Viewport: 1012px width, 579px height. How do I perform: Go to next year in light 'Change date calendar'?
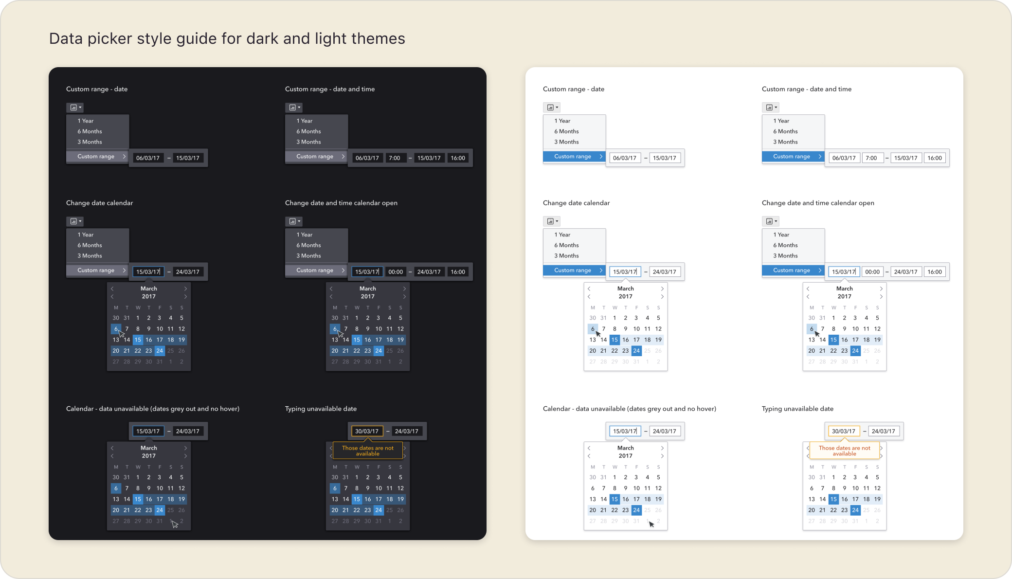(662, 296)
